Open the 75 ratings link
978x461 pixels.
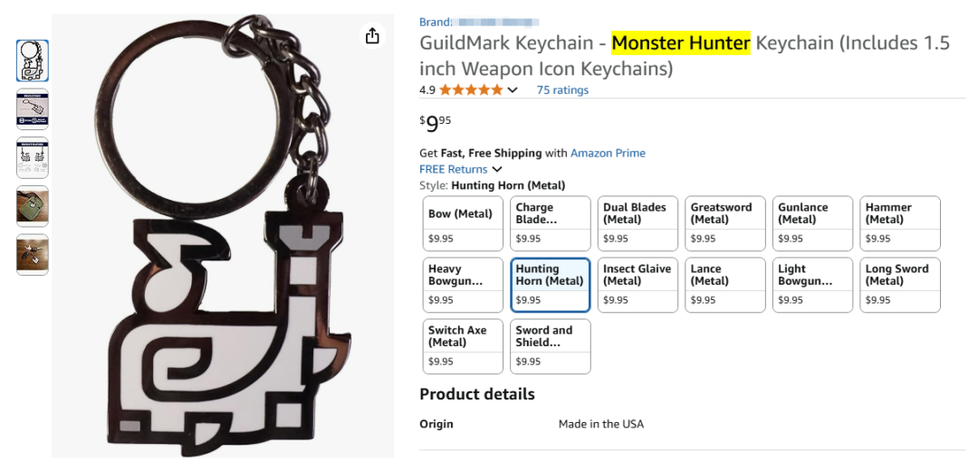coord(562,89)
